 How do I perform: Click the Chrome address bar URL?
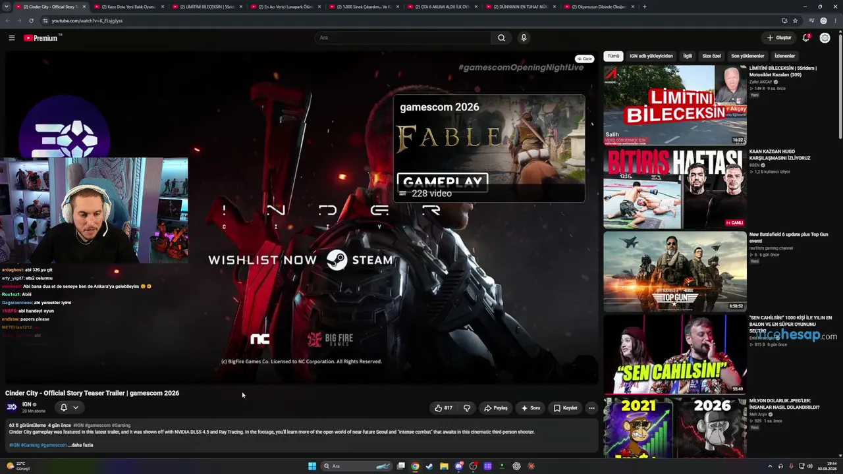[87, 20]
